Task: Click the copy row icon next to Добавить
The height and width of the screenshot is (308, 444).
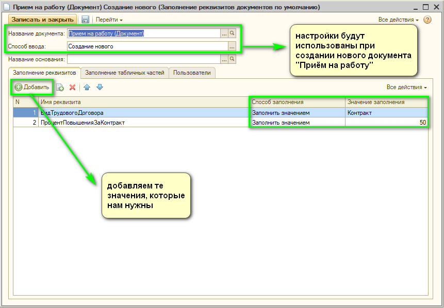Action: [60, 88]
